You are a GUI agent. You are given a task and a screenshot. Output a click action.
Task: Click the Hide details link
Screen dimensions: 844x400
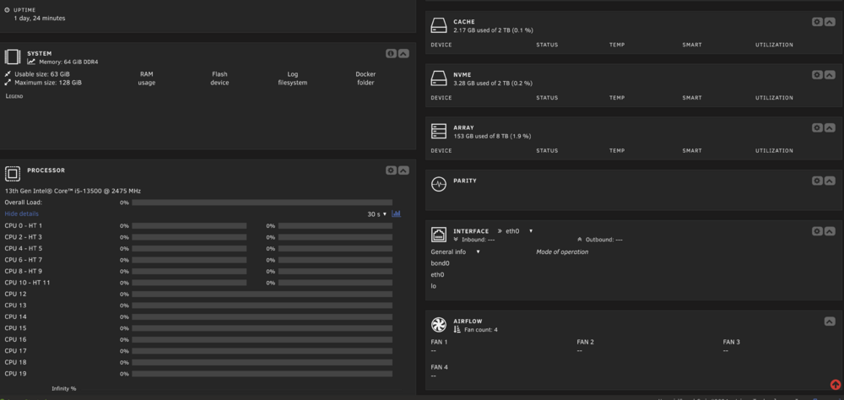(22, 214)
